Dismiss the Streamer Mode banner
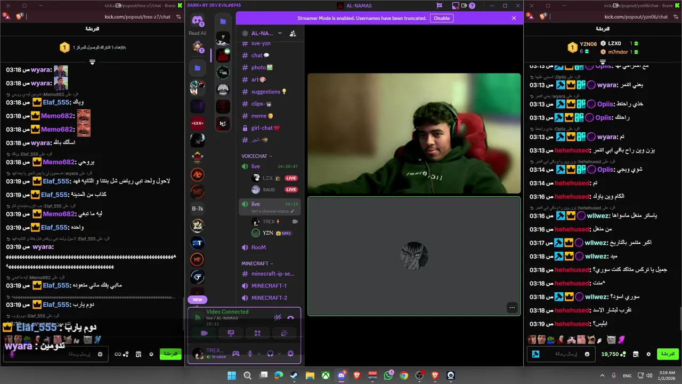The height and width of the screenshot is (384, 682). pos(514,18)
